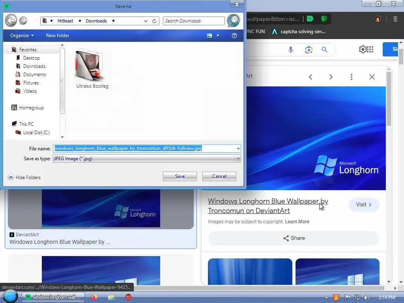Expand the address bar history dropdown
Viewport: 404px width, 303px height.
(146, 21)
